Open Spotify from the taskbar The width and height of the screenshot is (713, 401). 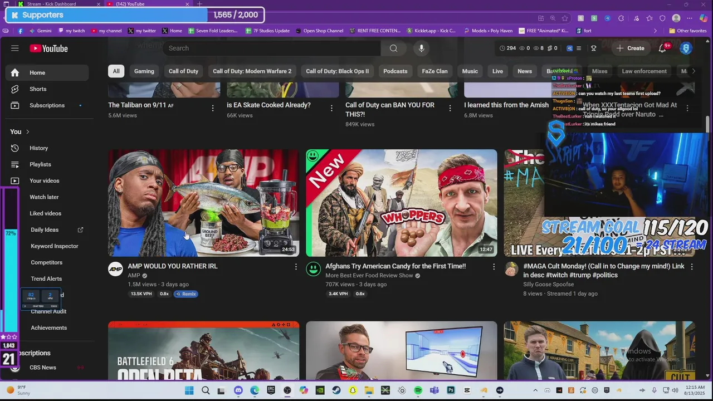(418, 390)
